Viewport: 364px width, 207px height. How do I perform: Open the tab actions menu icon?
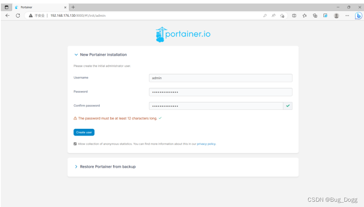[x=7, y=7]
